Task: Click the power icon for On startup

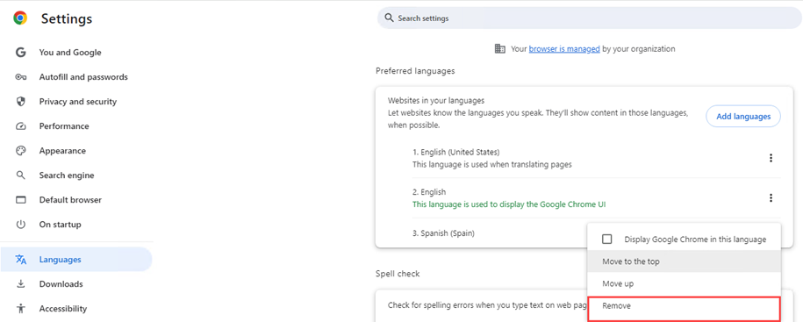Action: (x=20, y=225)
